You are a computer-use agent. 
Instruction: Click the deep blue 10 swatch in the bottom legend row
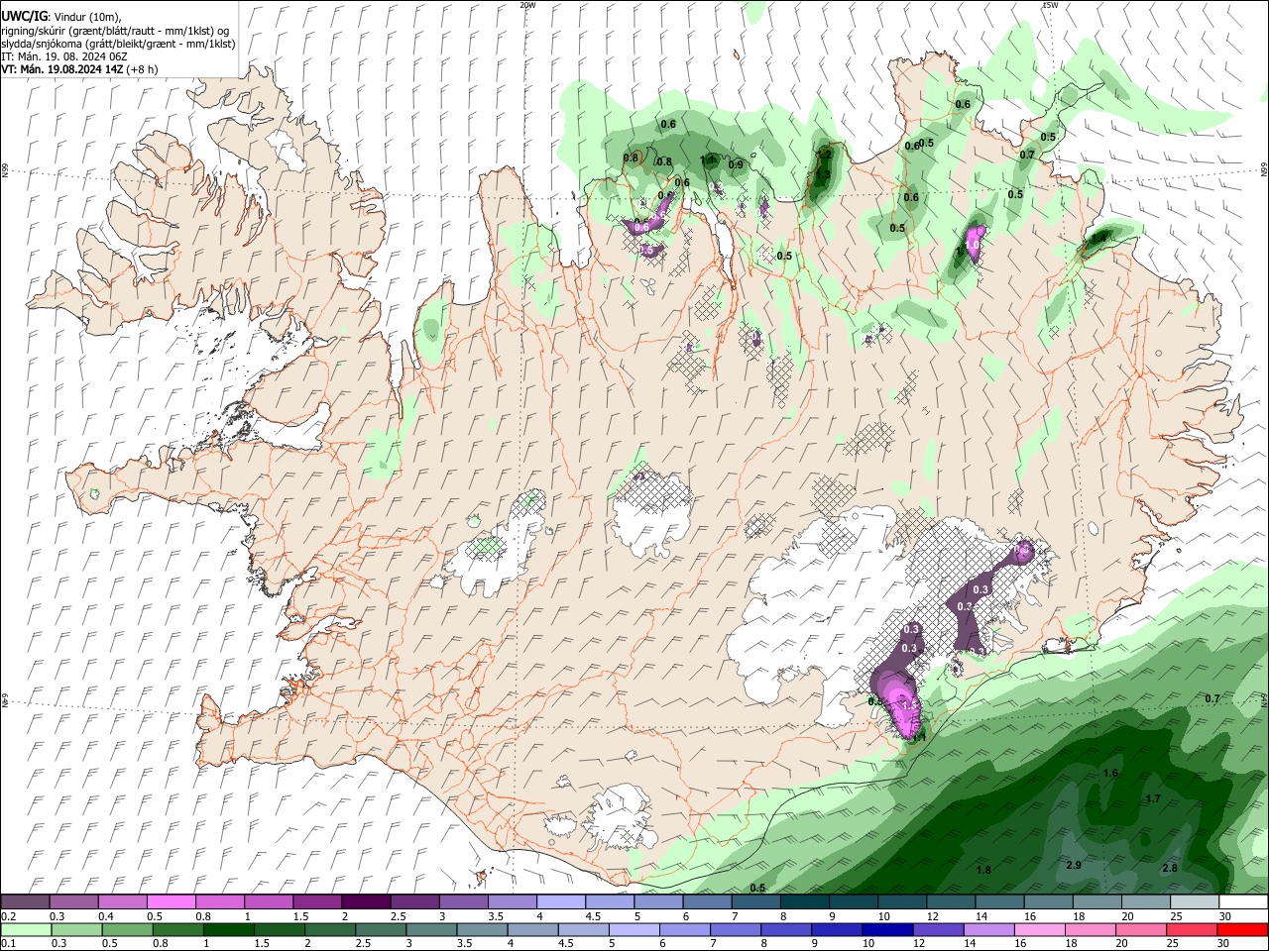(x=886, y=930)
